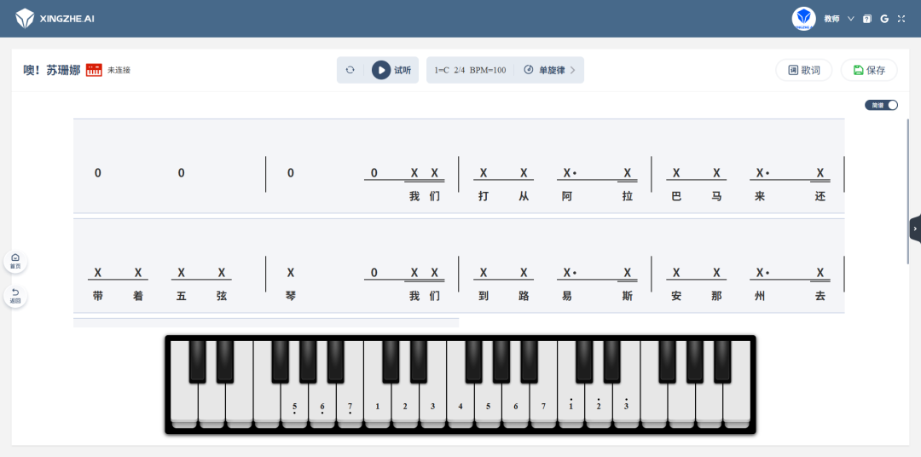Click the 1=C 2/4 BPM=100 settings
The width and height of the screenshot is (921, 457).
point(470,70)
